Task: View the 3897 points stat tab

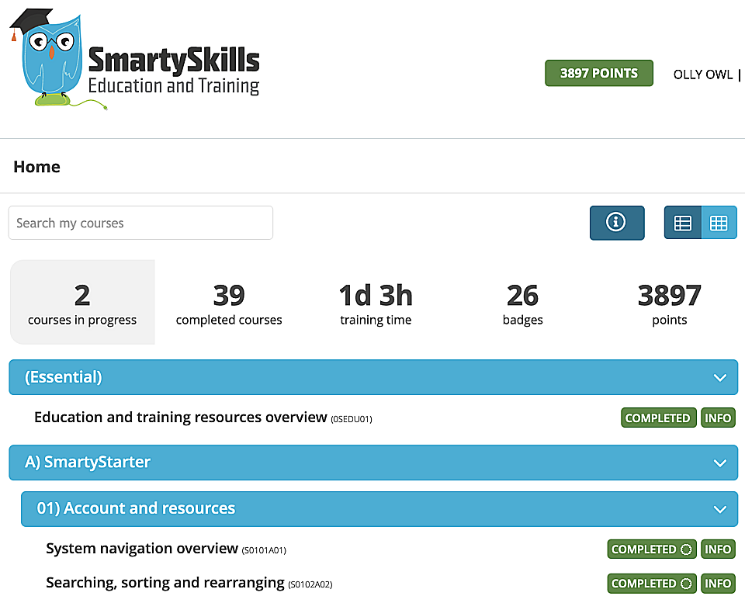Action: 669,303
